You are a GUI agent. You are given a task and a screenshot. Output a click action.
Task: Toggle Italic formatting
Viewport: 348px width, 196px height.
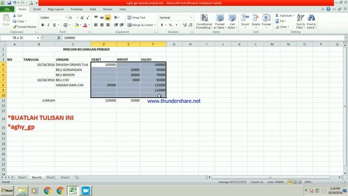pyautogui.click(x=48, y=25)
